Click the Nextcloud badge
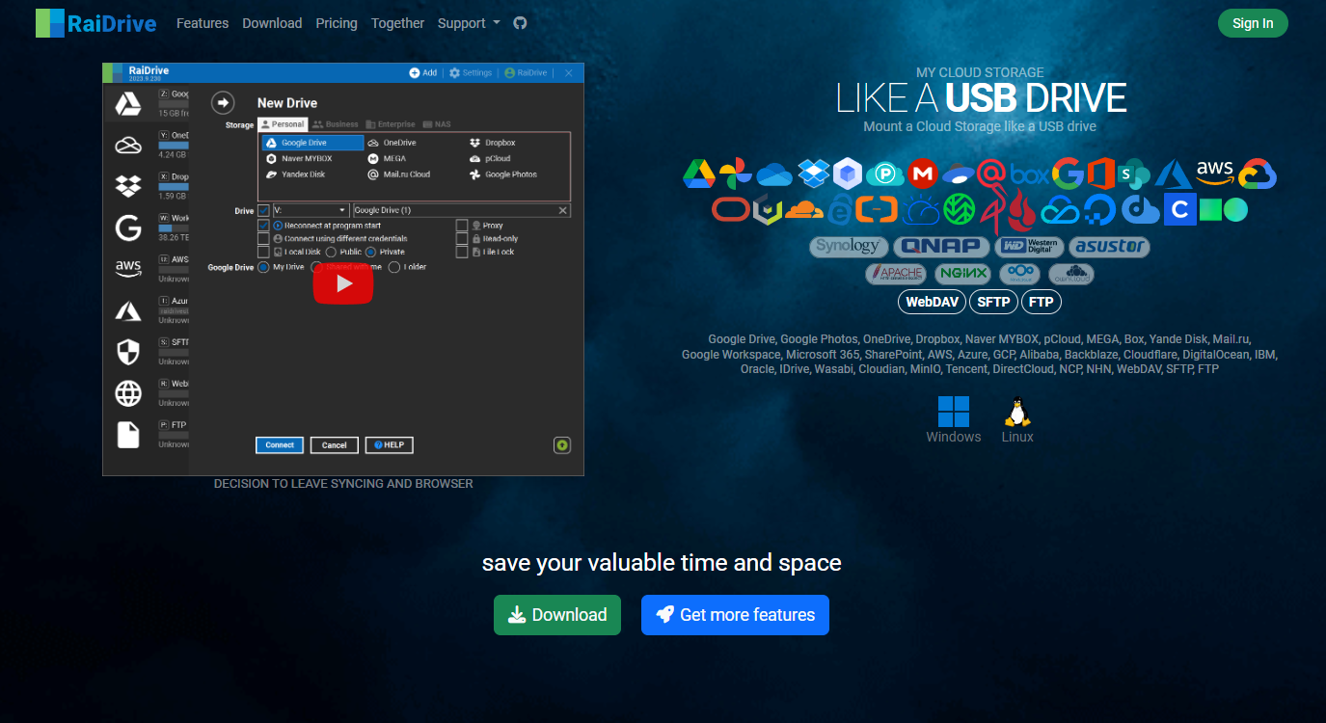 pos(1019,274)
